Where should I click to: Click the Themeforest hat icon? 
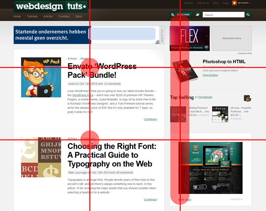click(248, 98)
